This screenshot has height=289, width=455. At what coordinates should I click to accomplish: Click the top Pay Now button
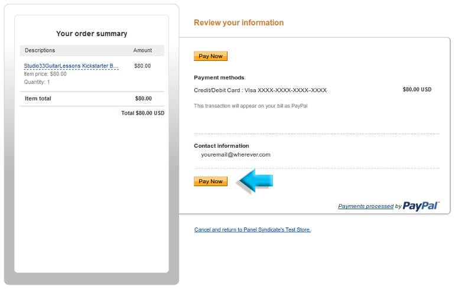(x=210, y=56)
